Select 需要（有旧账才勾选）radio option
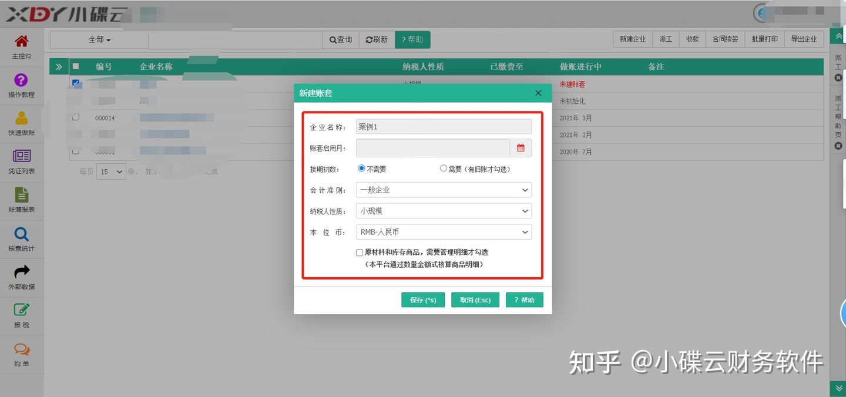The width and height of the screenshot is (846, 397). coord(443,169)
